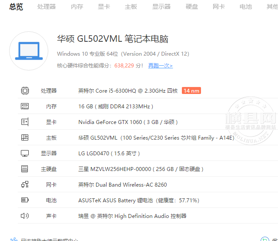Screen dimensions: 278x241
Task: Switch to the 处理器 tab
Action: (47, 7)
